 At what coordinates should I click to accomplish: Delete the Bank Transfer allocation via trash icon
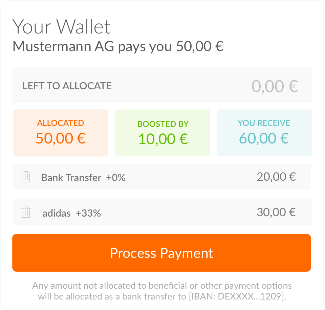(24, 177)
